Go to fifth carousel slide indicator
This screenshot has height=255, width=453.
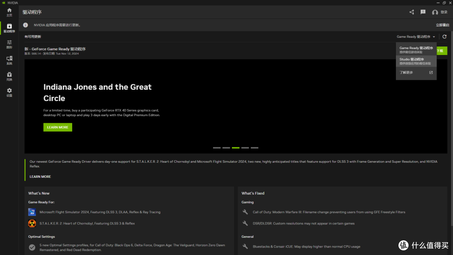[x=255, y=148]
